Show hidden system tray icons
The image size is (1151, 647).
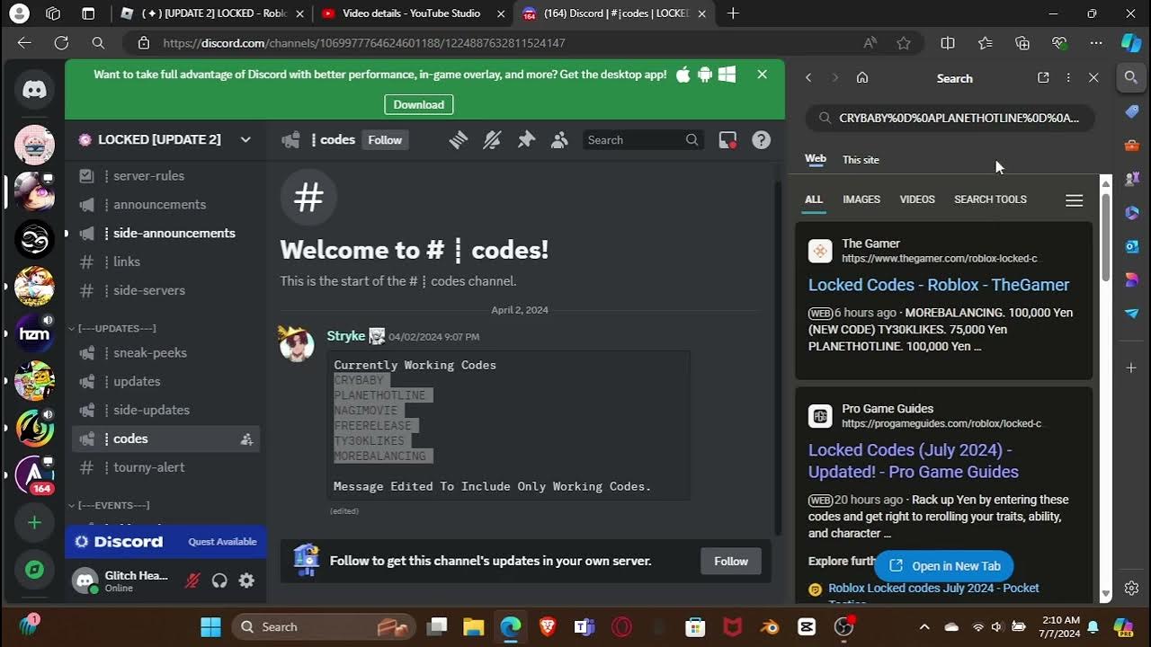click(x=923, y=627)
